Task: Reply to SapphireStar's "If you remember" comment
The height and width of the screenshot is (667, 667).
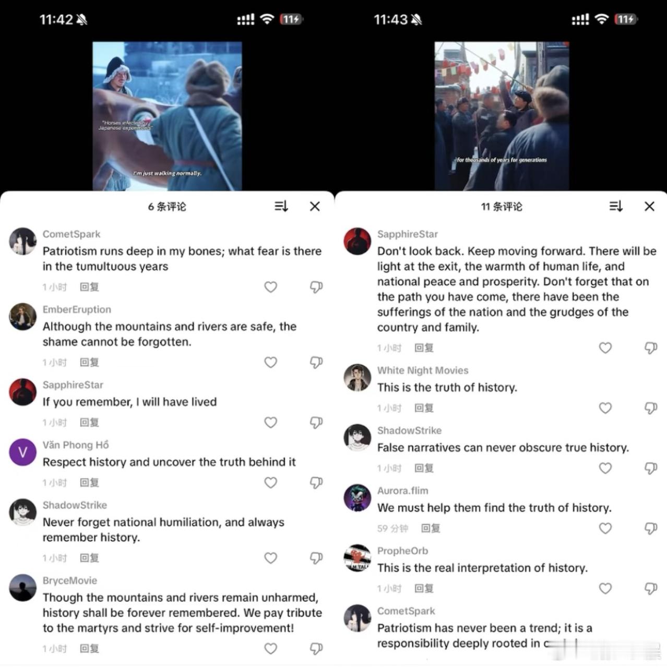Action: (89, 423)
